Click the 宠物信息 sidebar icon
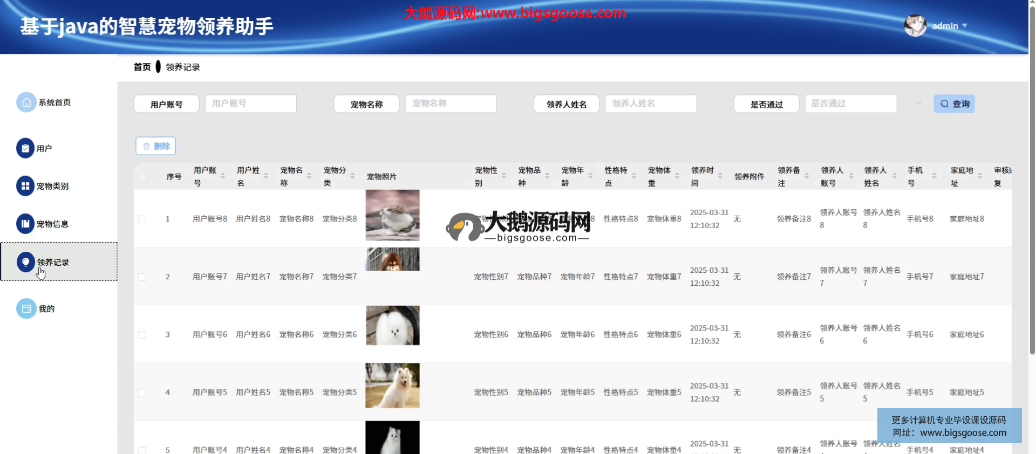The height and width of the screenshot is (454, 1036). click(x=25, y=224)
